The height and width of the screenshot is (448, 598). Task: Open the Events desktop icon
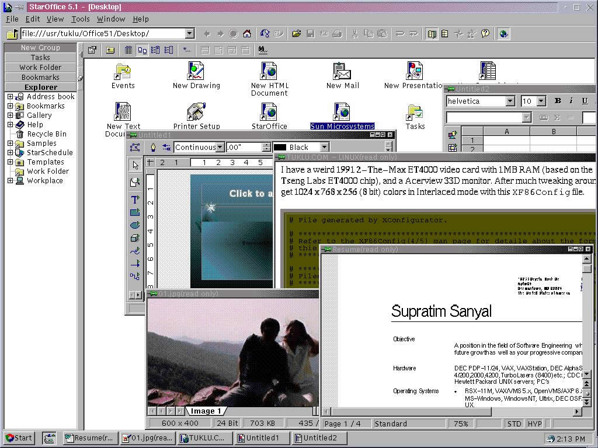click(x=123, y=75)
